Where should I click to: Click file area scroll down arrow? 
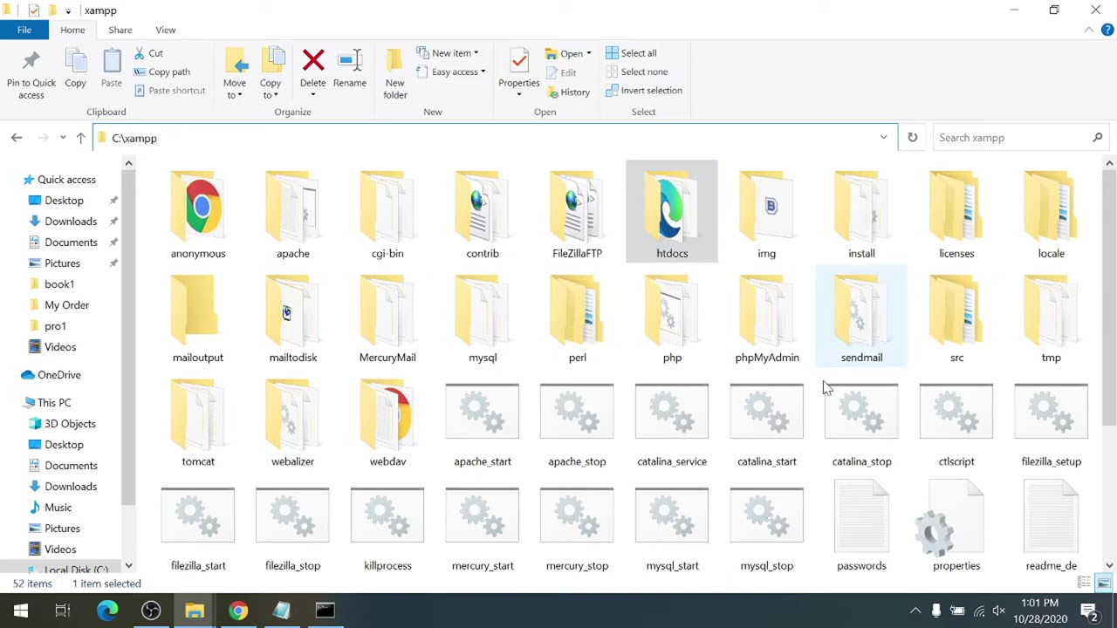[1109, 565]
